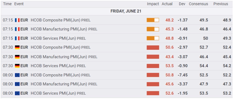Open the France HCOB Composite PMI event
The image size is (234, 99).
click(60, 20)
